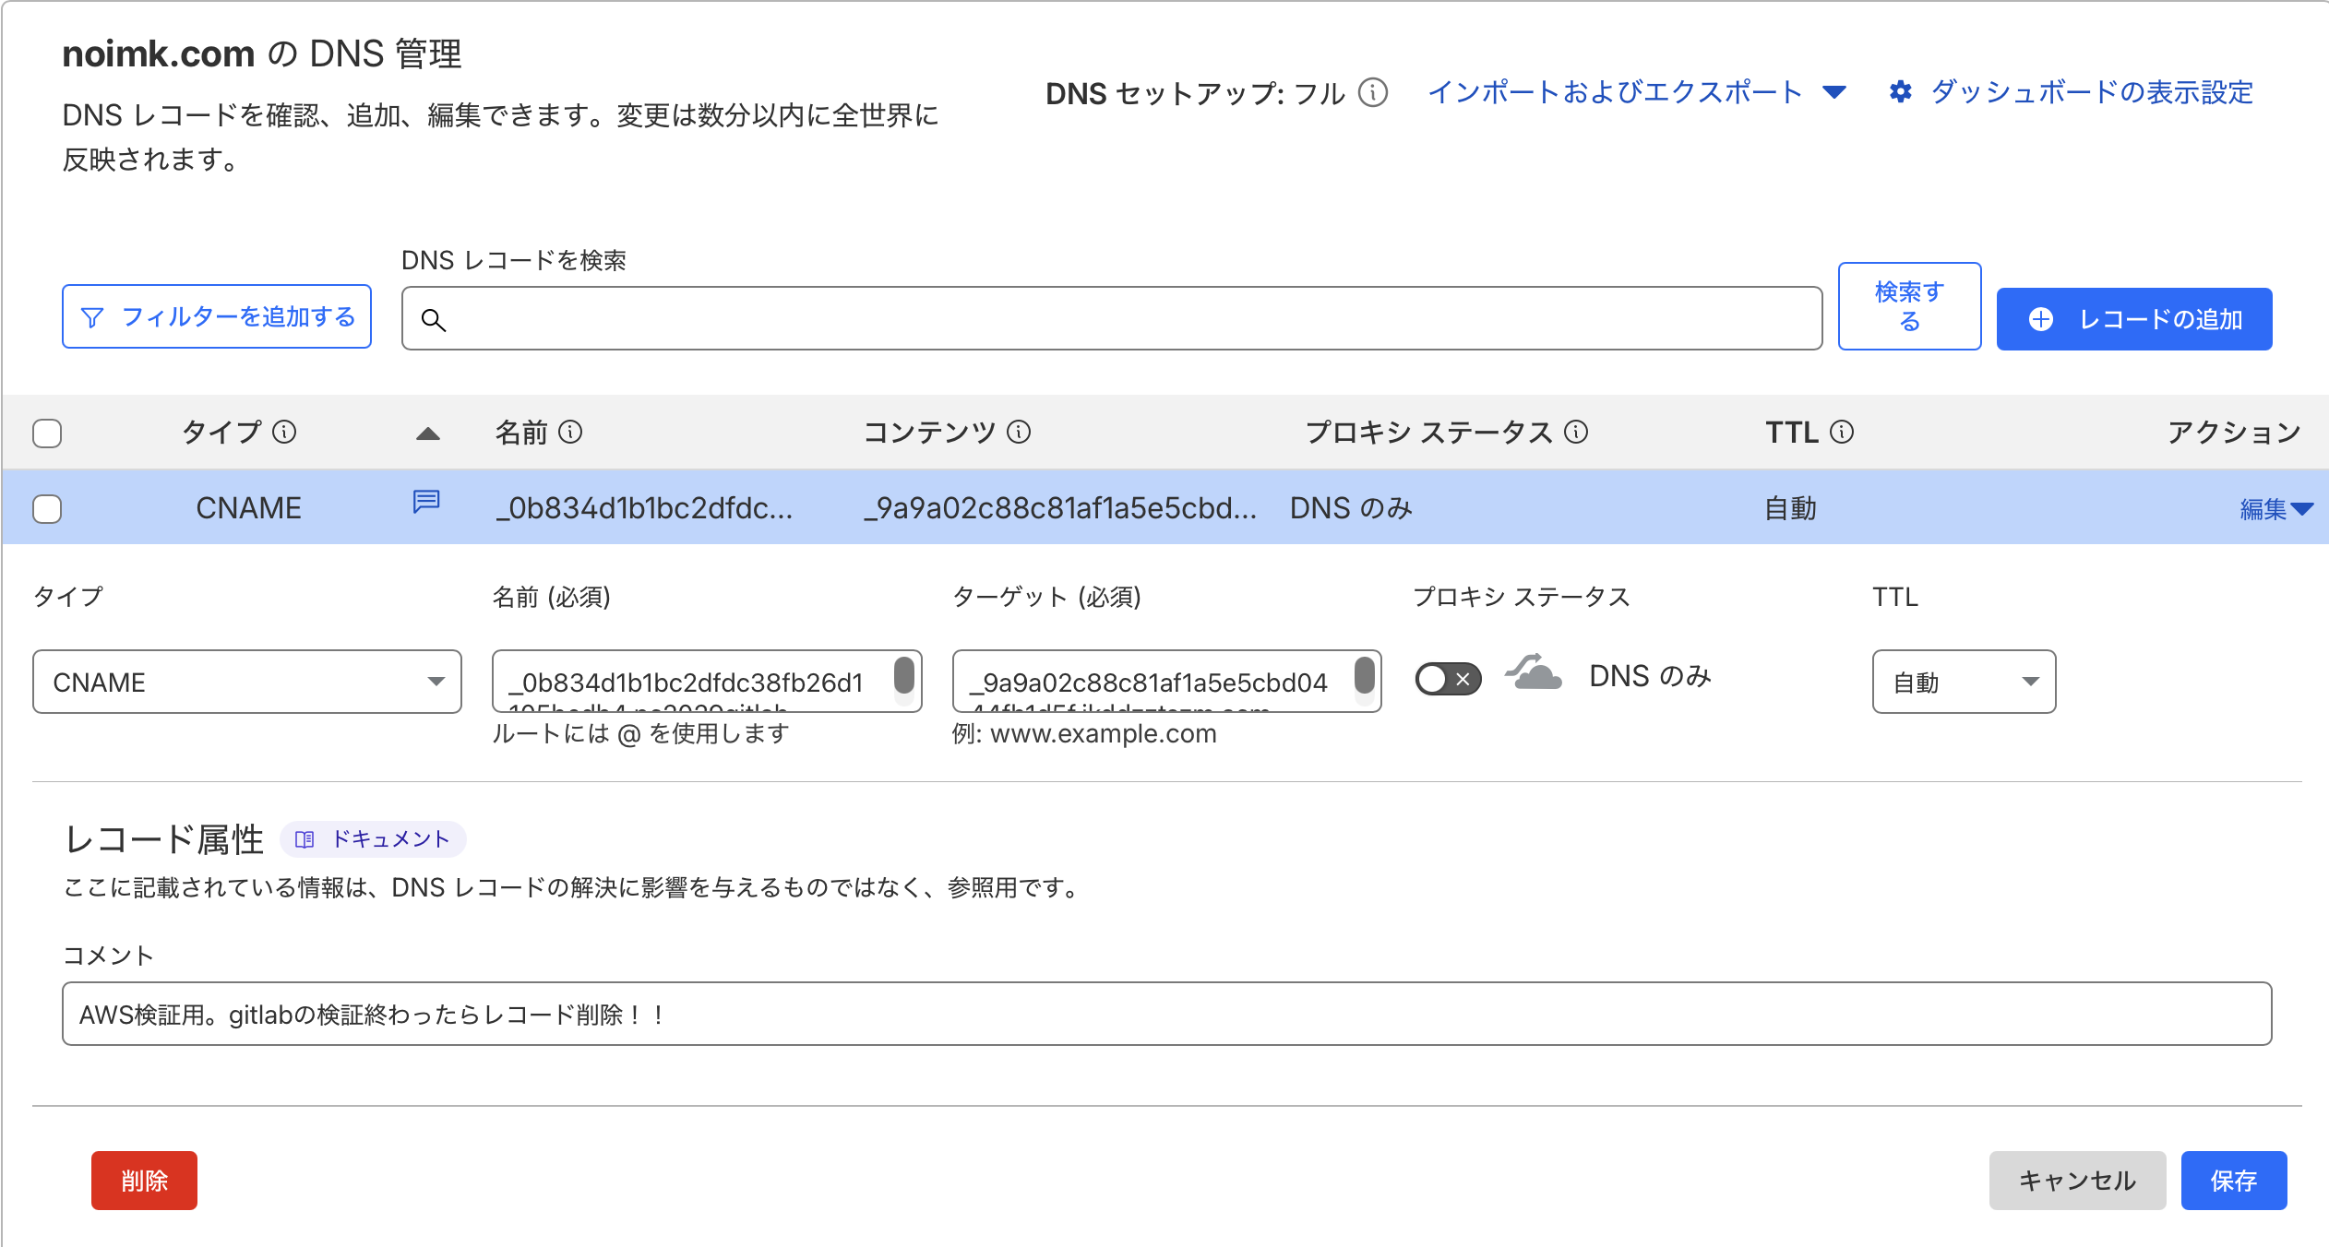
Task: Click the search magnifier icon
Action: coord(434,319)
